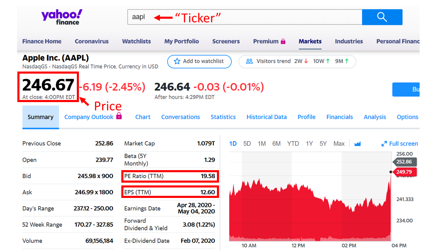The width and height of the screenshot is (445, 250).
Task: Open the Screeners menu item
Action: tap(226, 41)
